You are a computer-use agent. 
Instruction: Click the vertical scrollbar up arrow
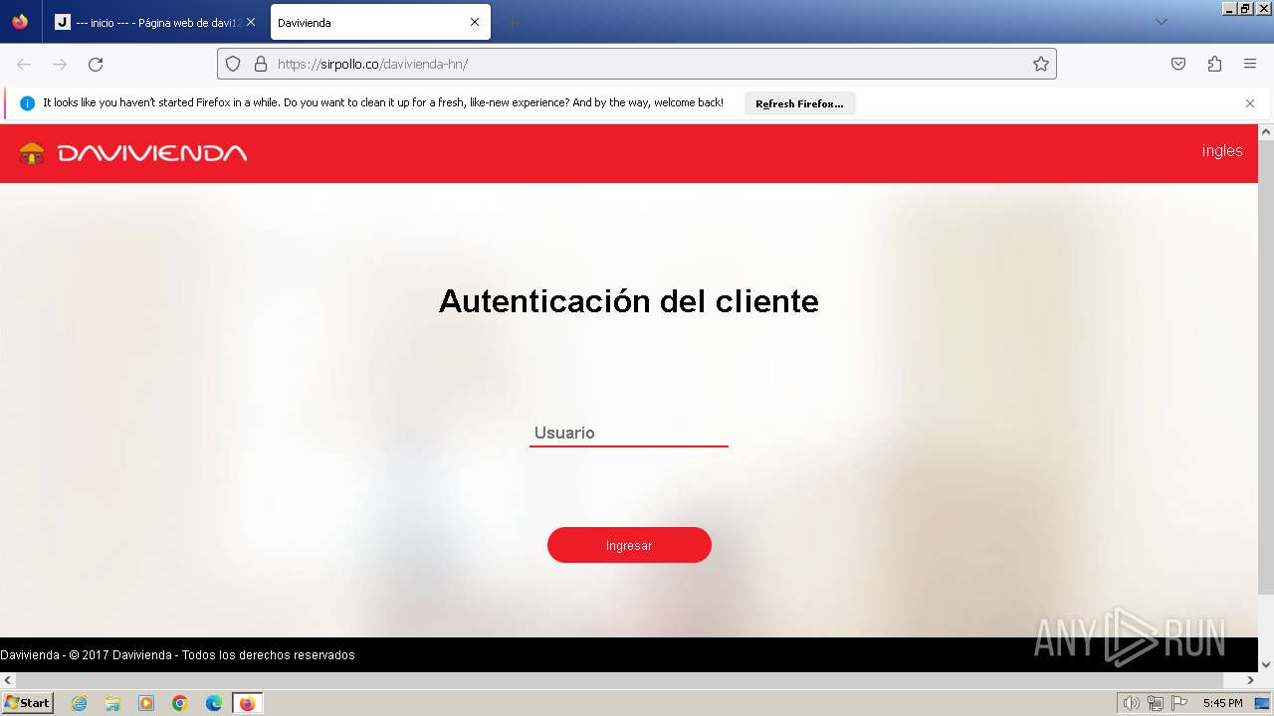[1266, 132]
